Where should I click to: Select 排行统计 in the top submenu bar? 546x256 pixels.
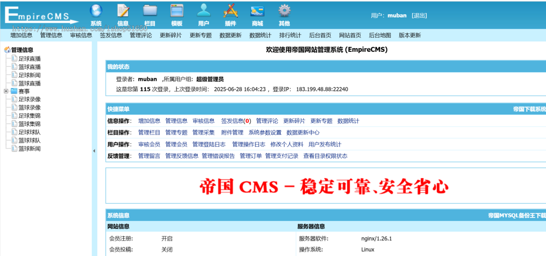pos(290,35)
